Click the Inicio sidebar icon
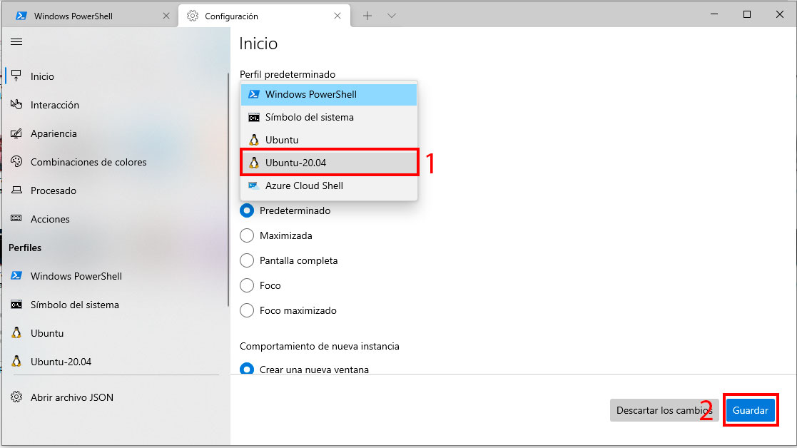This screenshot has width=797, height=448. pos(16,76)
